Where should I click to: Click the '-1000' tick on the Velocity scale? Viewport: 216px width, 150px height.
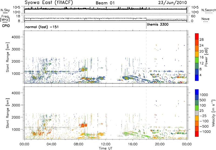point(205,132)
